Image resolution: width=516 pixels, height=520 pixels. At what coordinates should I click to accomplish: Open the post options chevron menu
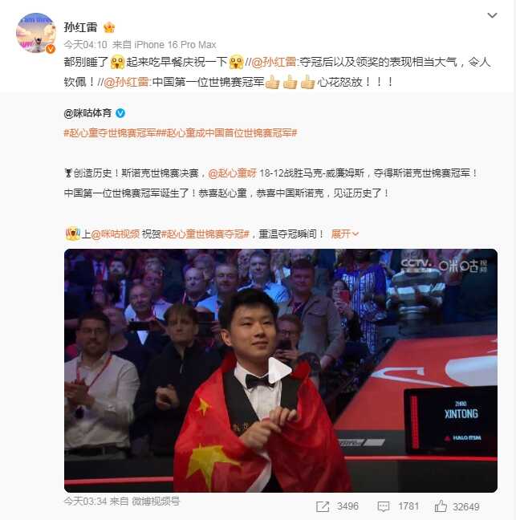coord(492,15)
